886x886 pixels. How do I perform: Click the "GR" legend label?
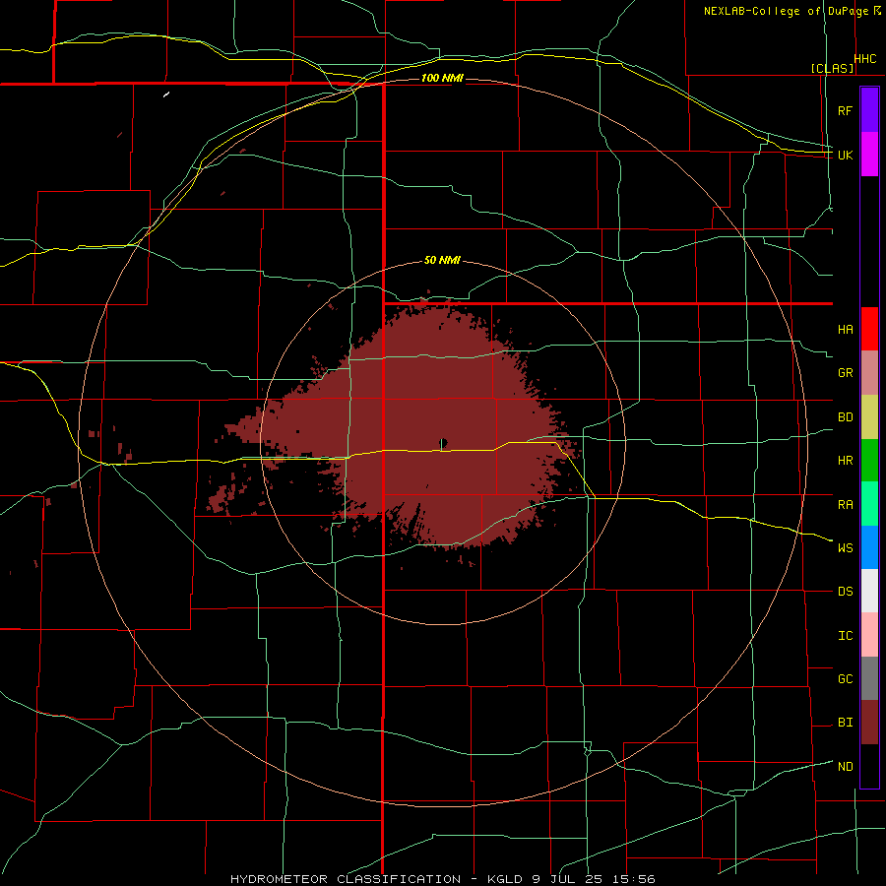click(846, 373)
